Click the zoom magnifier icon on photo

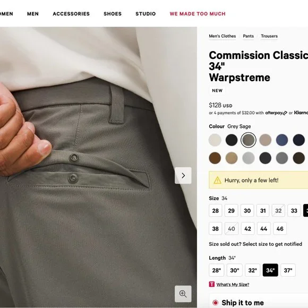[x=183, y=294]
